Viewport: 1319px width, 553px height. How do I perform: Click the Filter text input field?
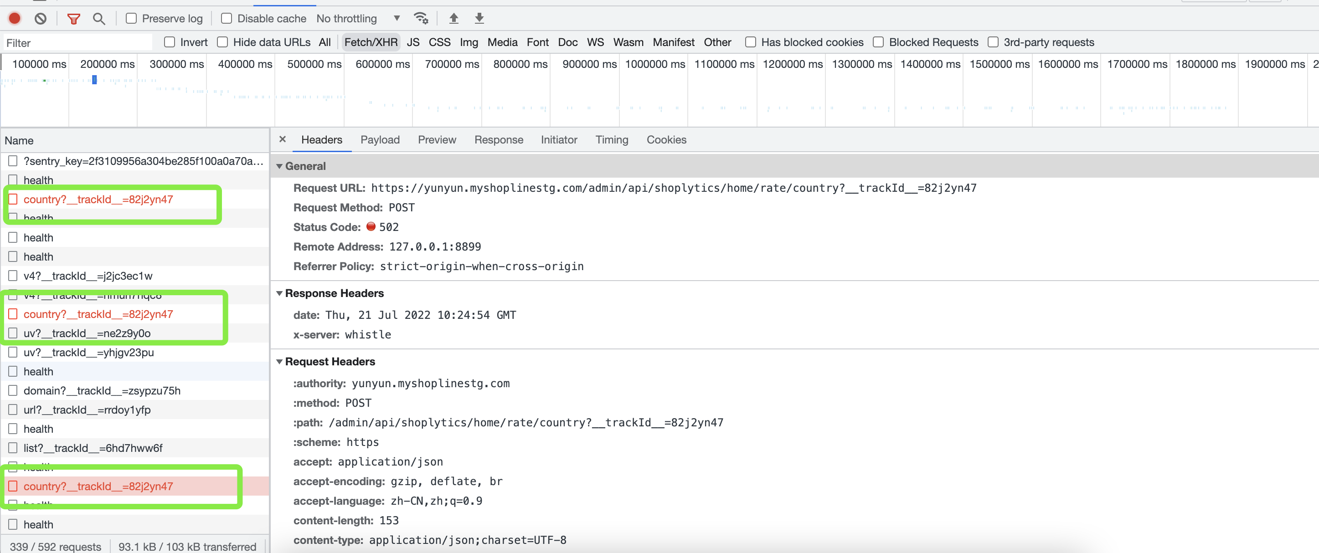pyautogui.click(x=77, y=43)
